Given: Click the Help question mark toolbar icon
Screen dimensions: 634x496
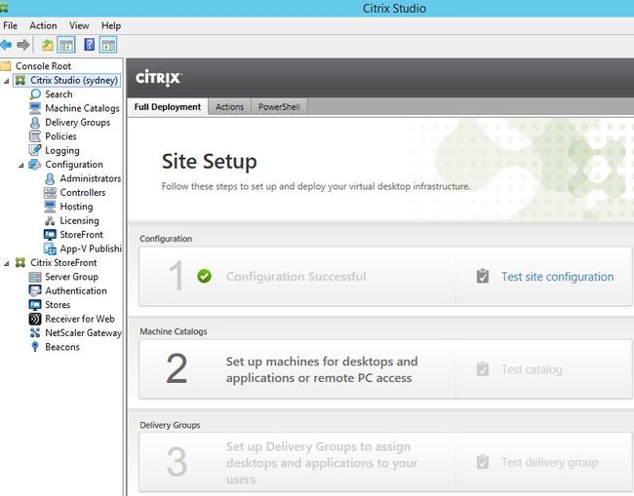Looking at the screenshot, I should coord(90,45).
